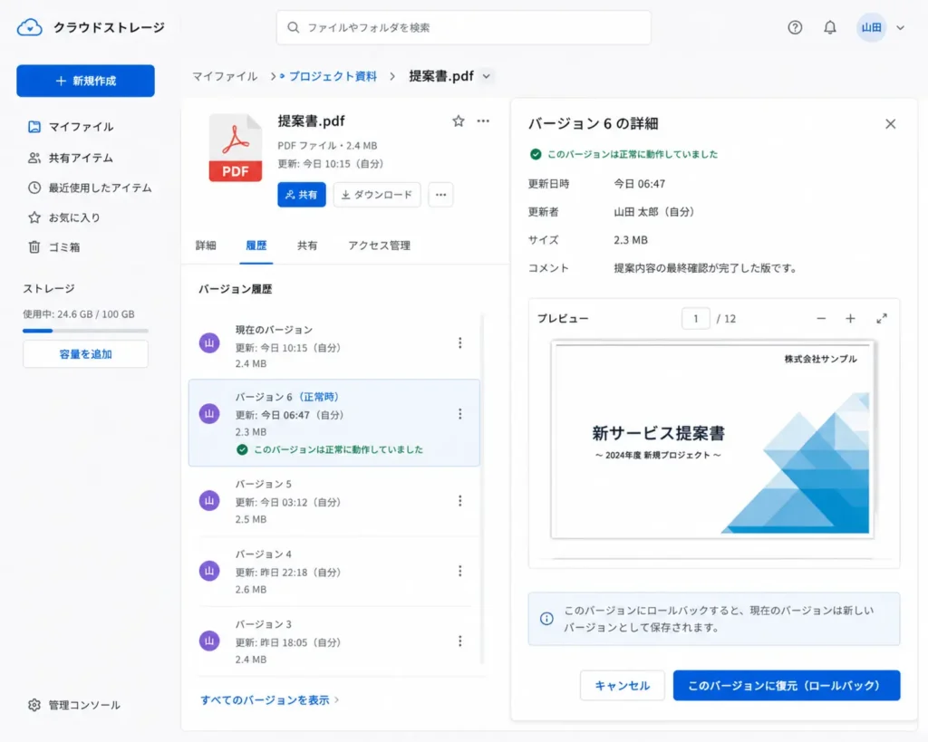Viewport: 928px width, 742px height.
Task: Click the blue 共有 button
Action: 302,195
